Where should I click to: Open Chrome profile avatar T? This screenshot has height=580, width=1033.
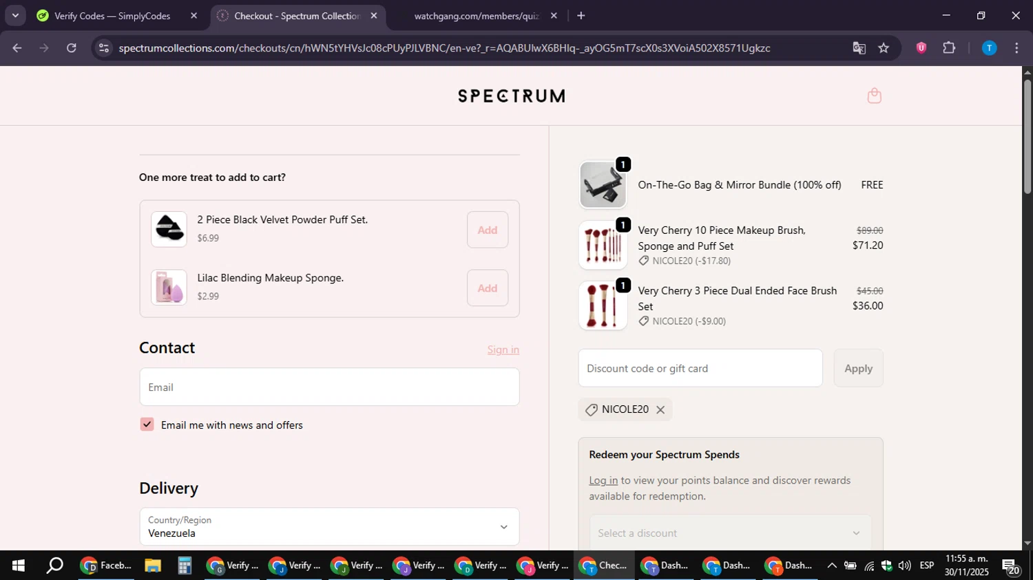(x=989, y=48)
